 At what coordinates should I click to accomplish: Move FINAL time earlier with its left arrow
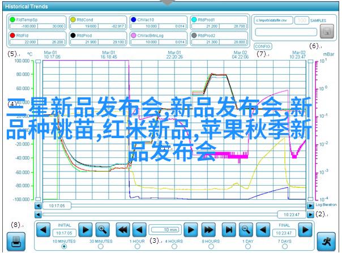(263, 230)
